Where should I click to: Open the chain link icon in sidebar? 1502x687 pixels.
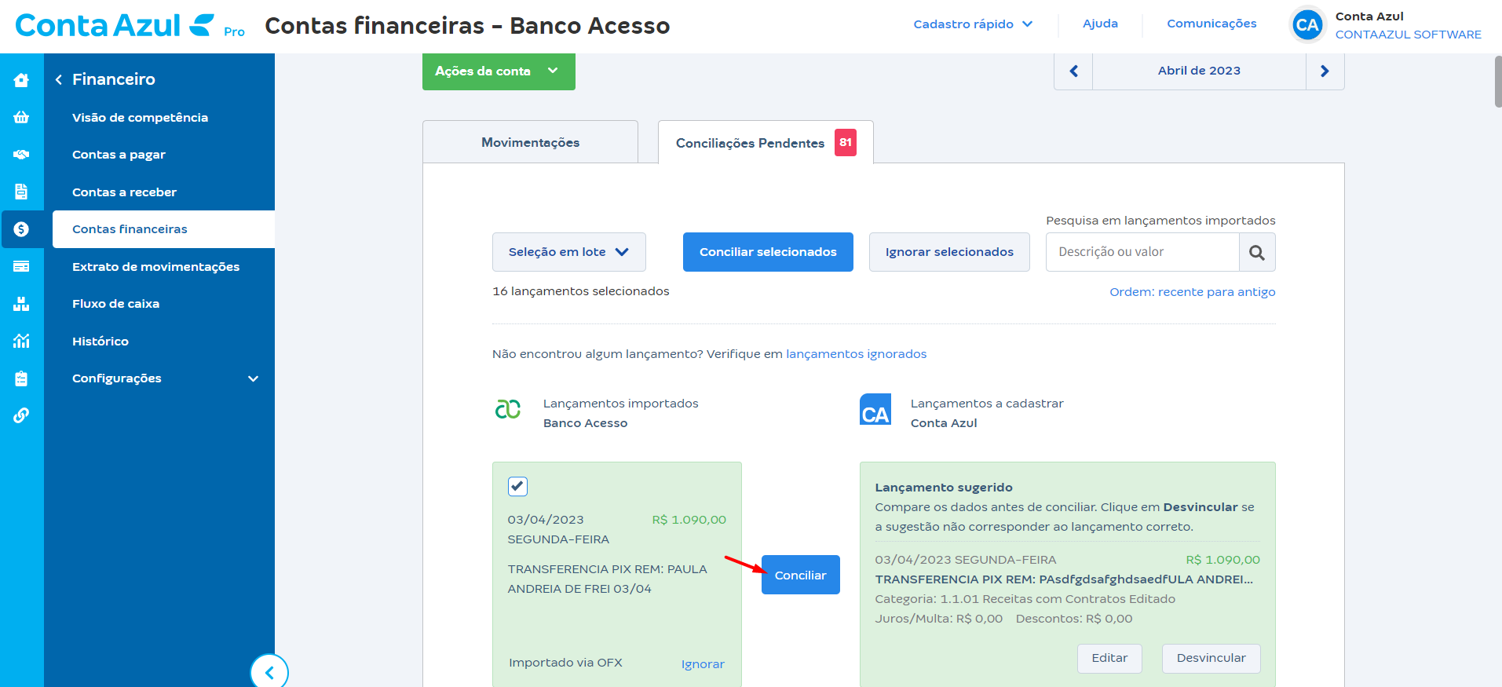click(x=21, y=415)
